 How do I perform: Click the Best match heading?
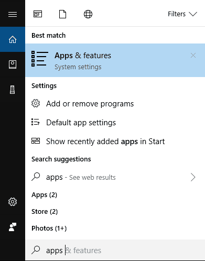click(48, 36)
